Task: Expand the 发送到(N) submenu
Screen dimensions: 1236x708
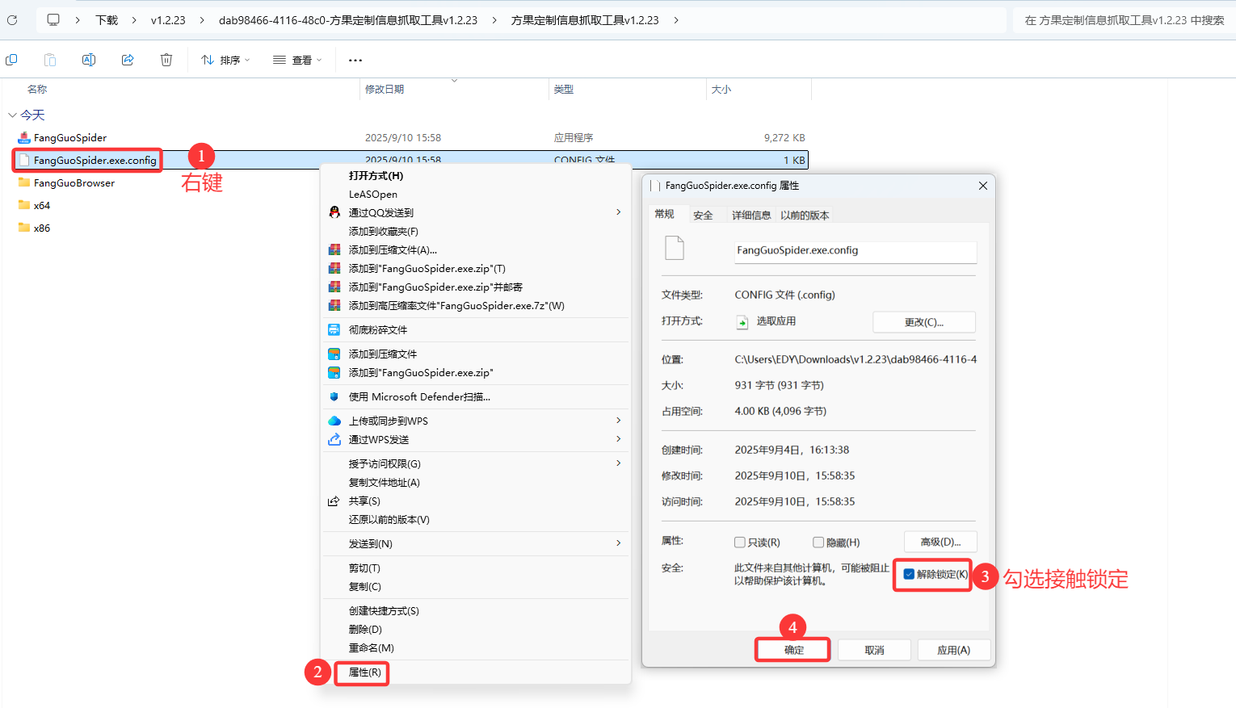Action: (619, 543)
